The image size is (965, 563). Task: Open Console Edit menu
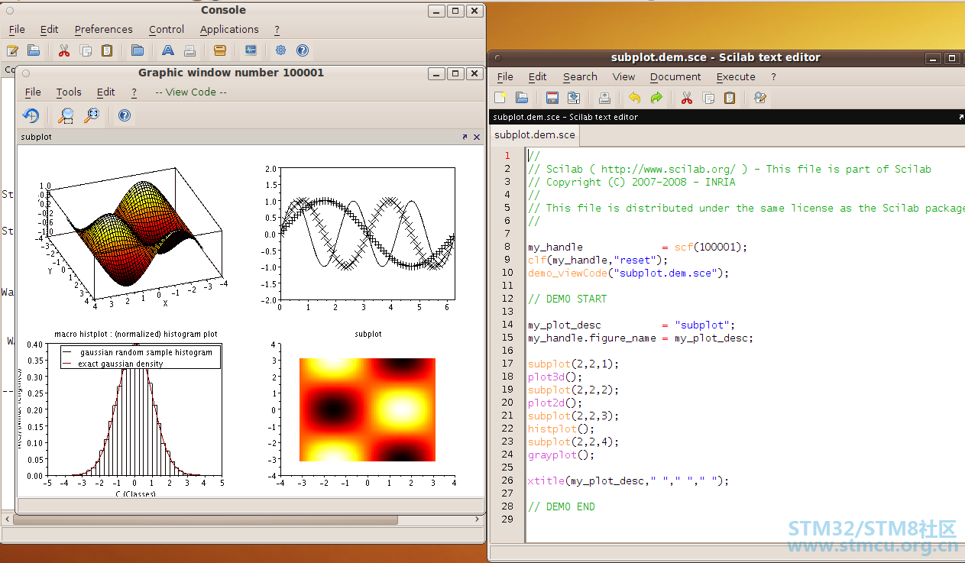(x=50, y=29)
